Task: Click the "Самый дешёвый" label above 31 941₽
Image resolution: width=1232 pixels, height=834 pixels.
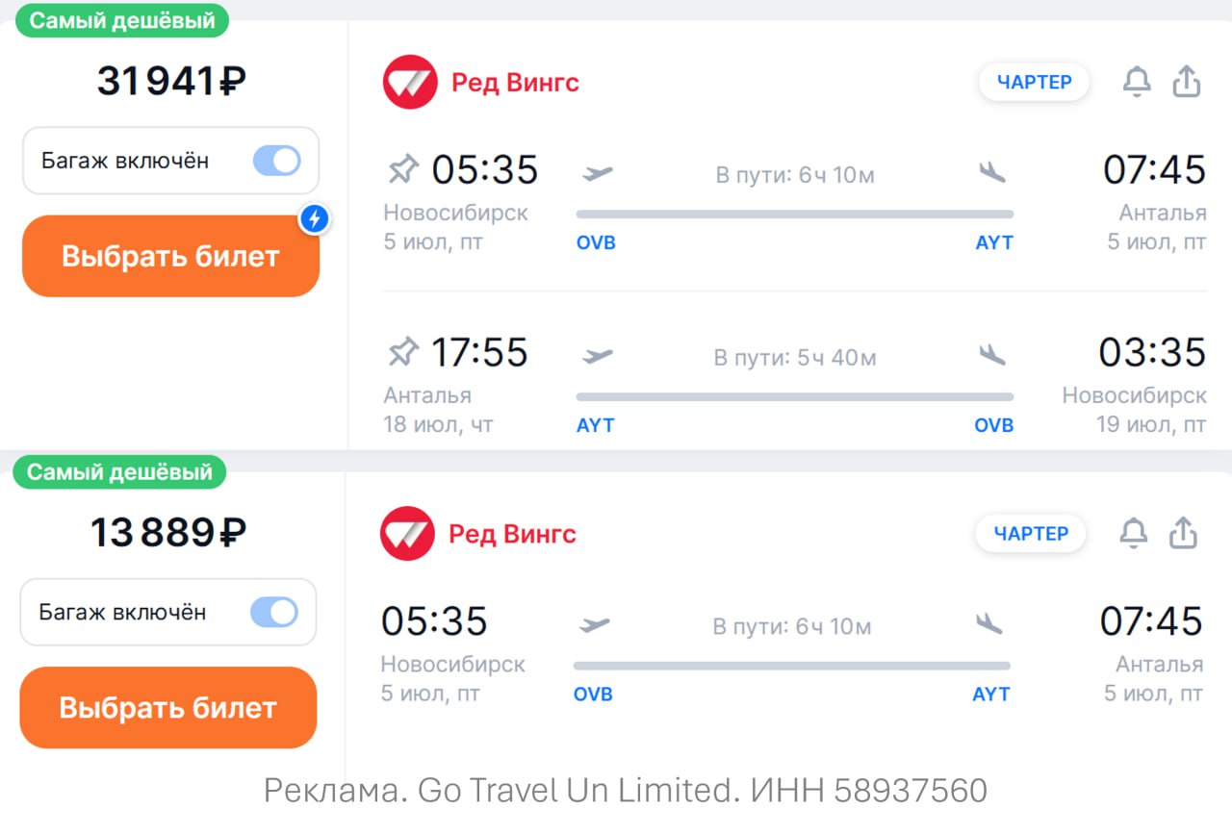Action: [122, 21]
